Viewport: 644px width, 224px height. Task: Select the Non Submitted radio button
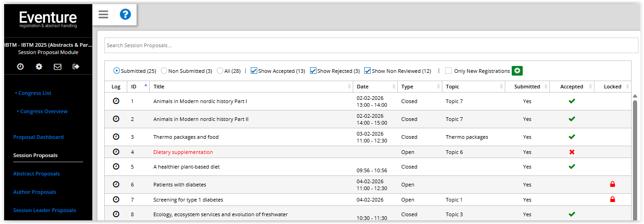coord(164,71)
